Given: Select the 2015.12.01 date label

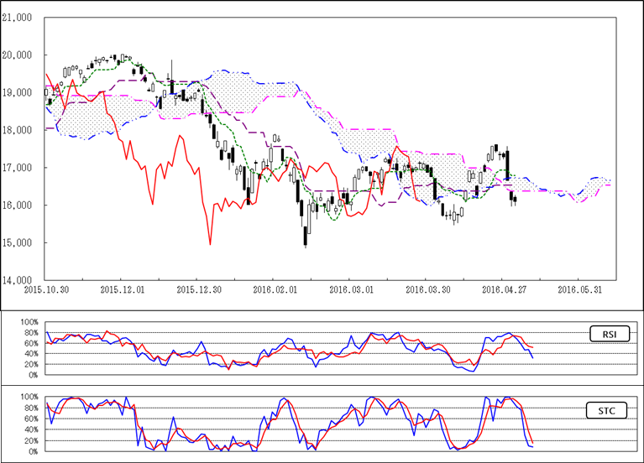Looking at the screenshot, I should [123, 289].
